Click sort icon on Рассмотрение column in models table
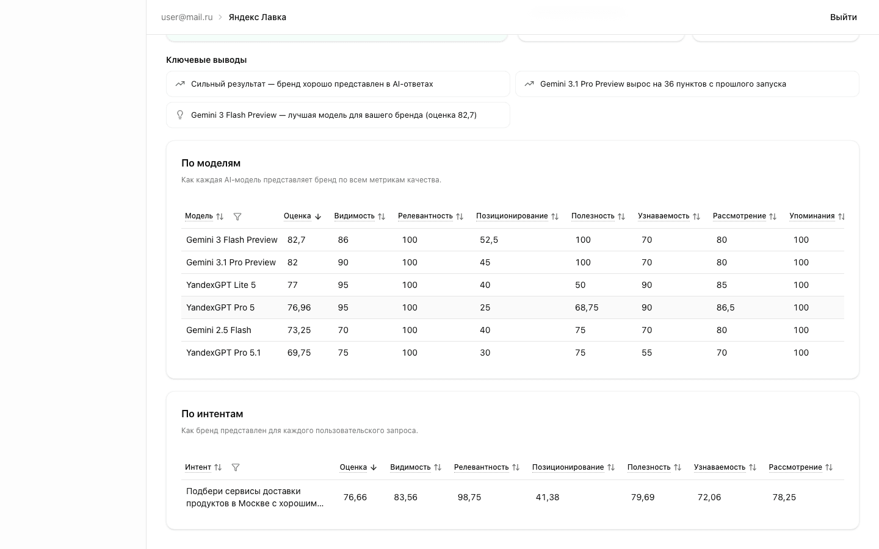879x549 pixels. [x=772, y=217]
